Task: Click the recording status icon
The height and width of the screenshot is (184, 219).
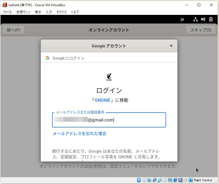Action: [175, 180]
